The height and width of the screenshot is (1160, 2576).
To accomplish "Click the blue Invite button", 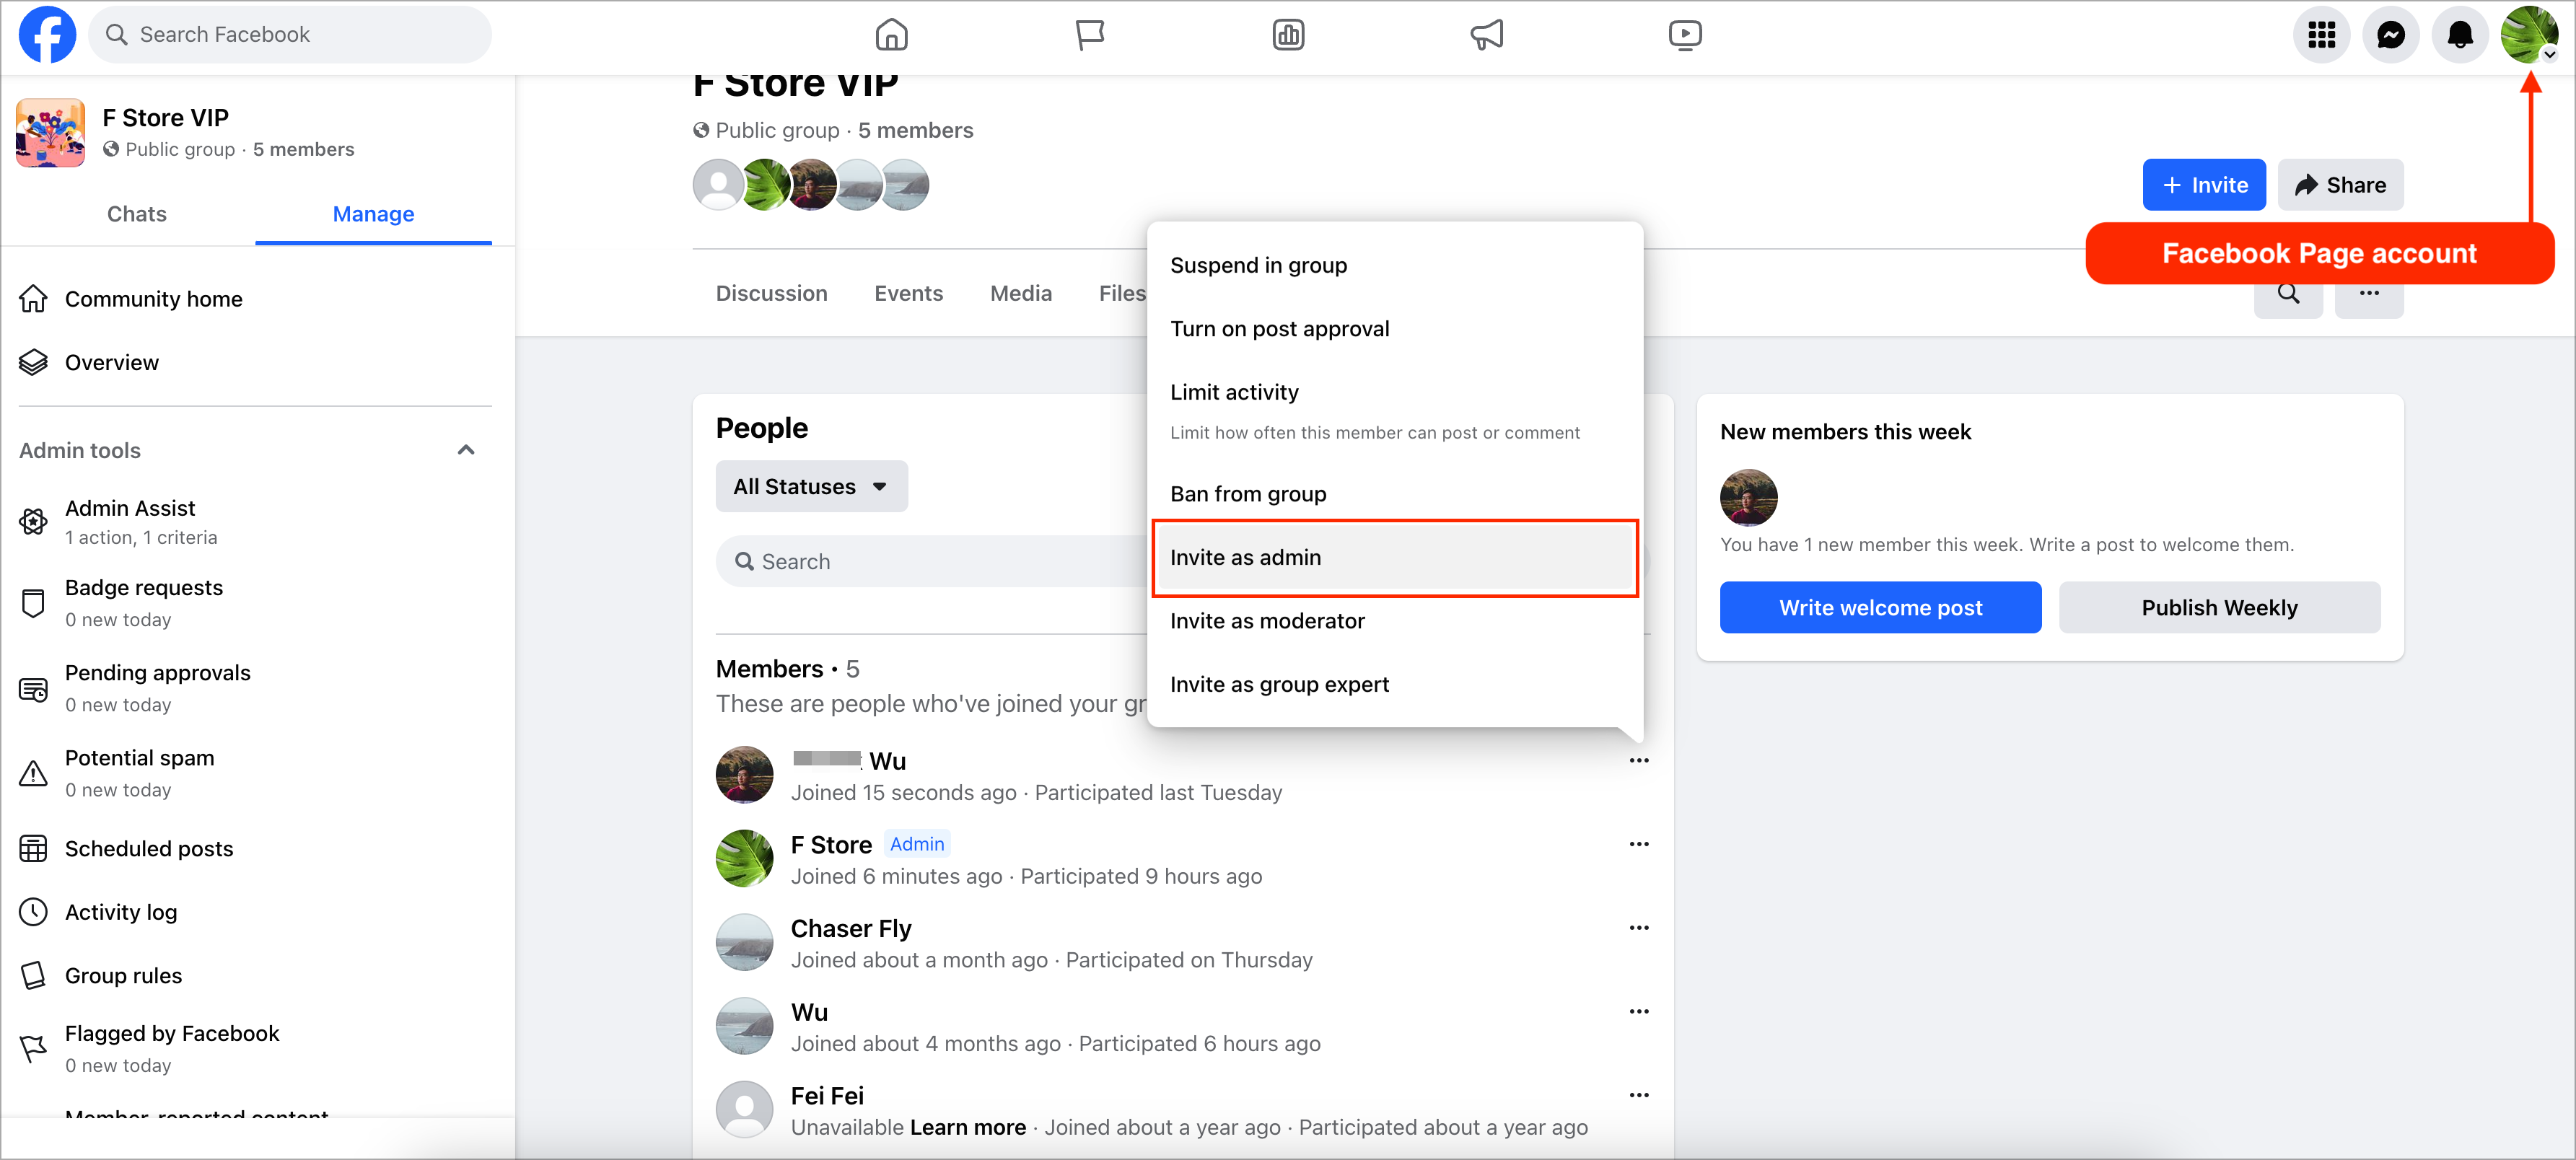I will pyautogui.click(x=2204, y=185).
